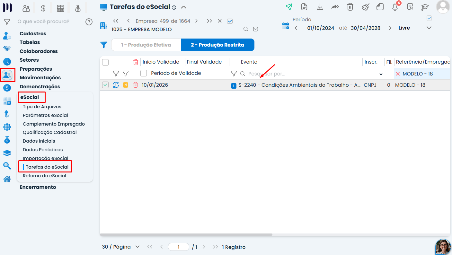This screenshot has height=255, width=452.
Task: Click the horizontal scrollbar under the table
Action: 186,235
